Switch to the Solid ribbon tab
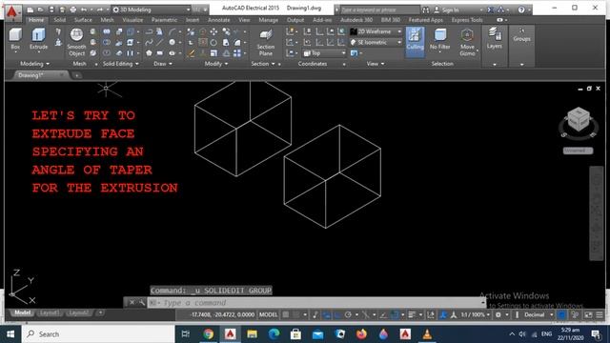This screenshot has height=343, width=610. pyautogui.click(x=59, y=20)
